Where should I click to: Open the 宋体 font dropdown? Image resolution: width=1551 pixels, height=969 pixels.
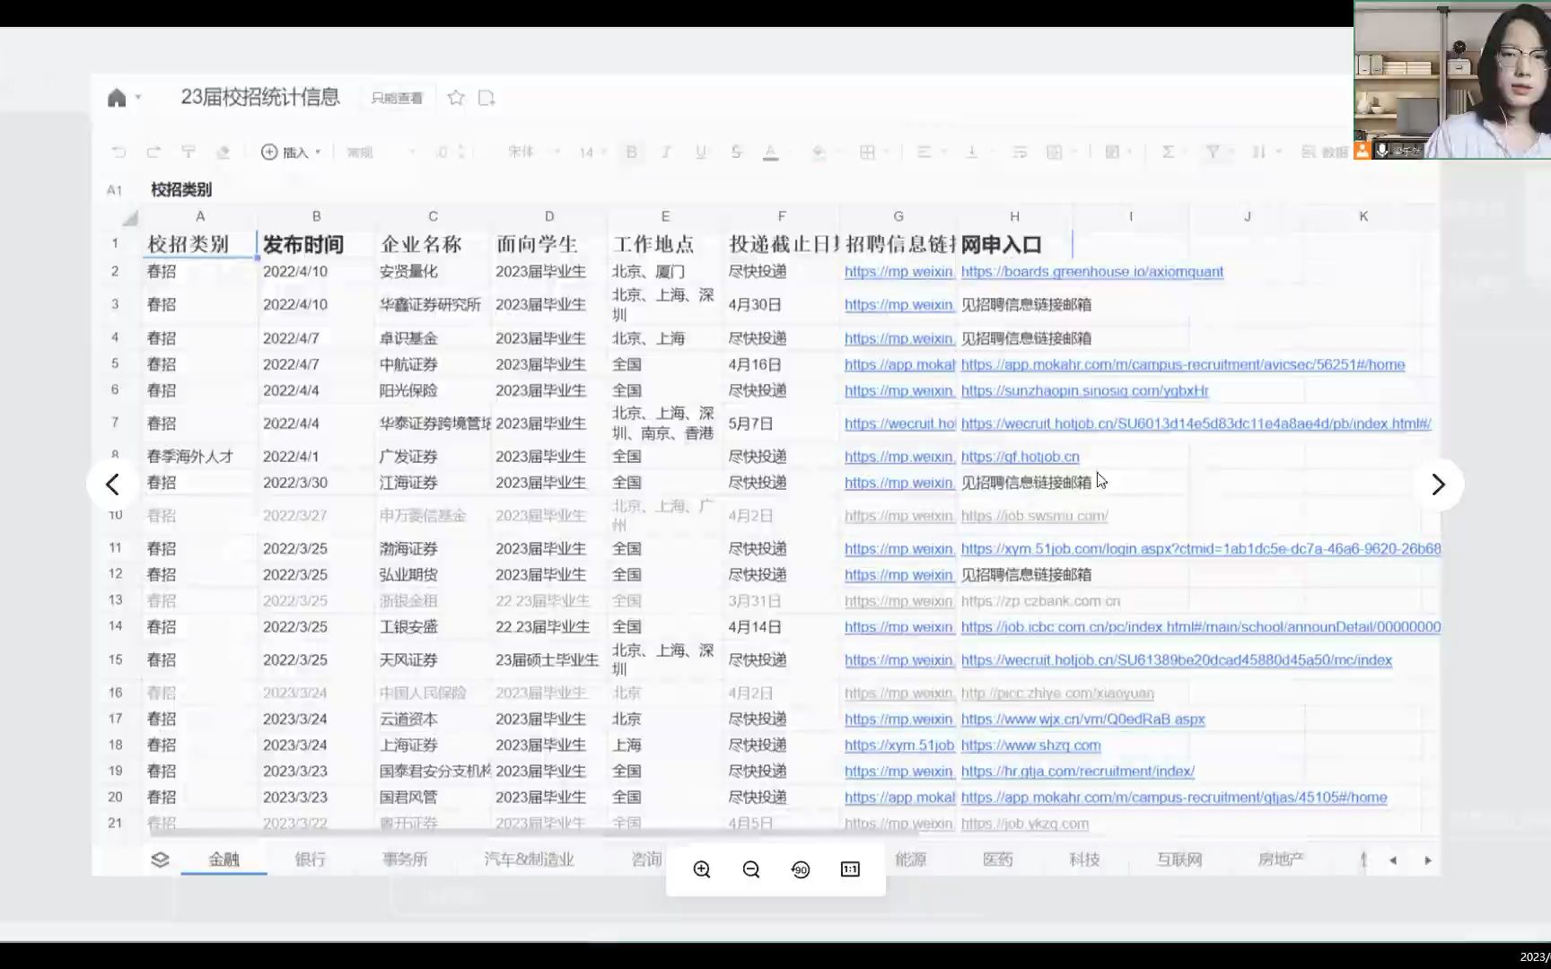coord(534,153)
